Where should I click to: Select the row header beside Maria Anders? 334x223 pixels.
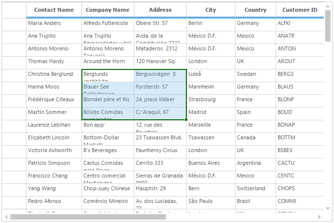pos(14,23)
